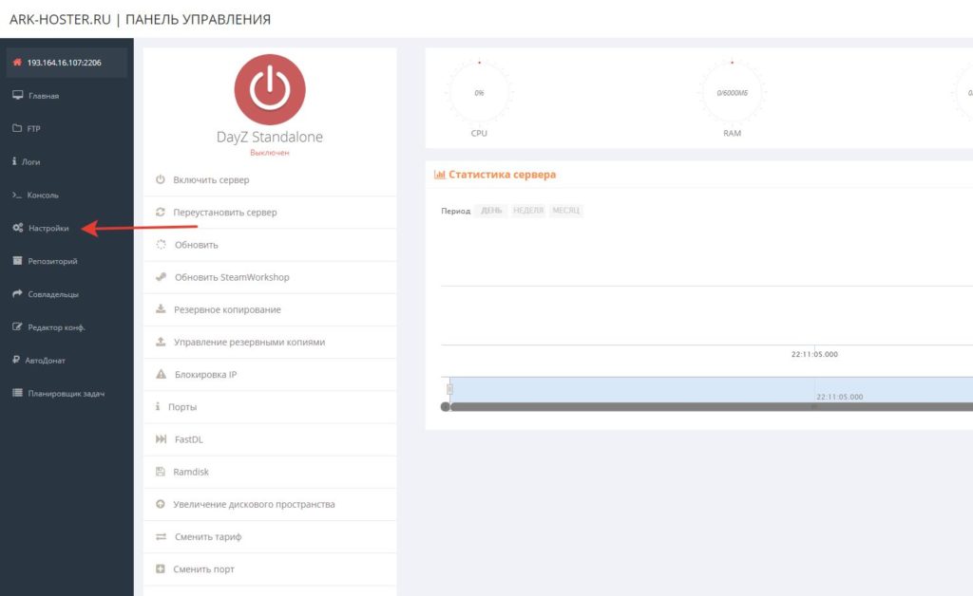973x596 pixels.
Task: Click the share icon next to Совладельцы
Action: click(x=17, y=293)
